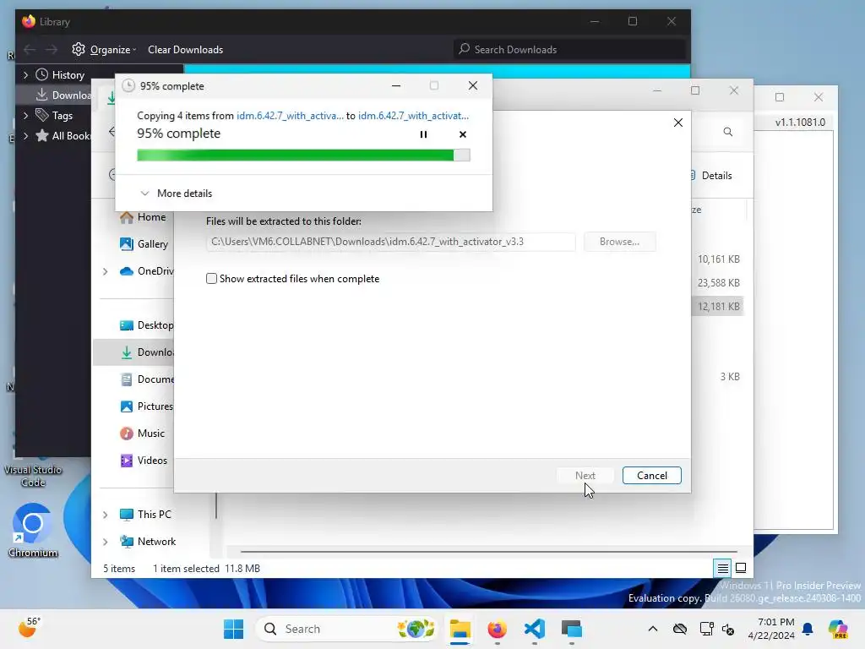Viewport: 865px width, 649px height.
Task: Open notifications bell on taskbar
Action: (807, 629)
